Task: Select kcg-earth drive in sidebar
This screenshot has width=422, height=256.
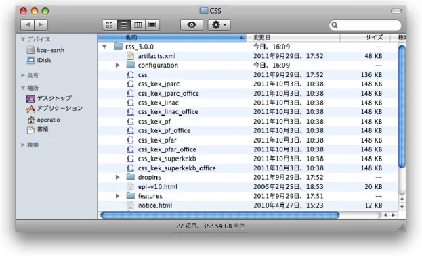Action: [45, 50]
